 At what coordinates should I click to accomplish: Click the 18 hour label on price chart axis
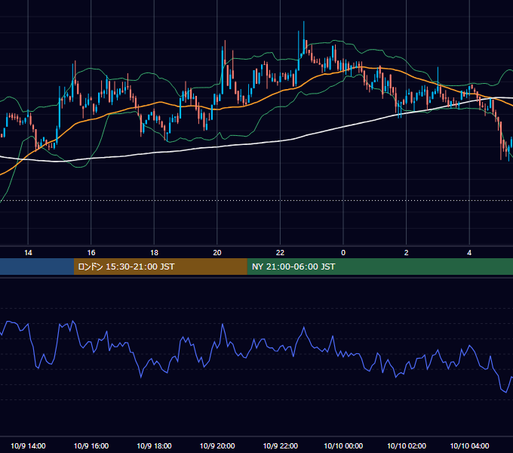pos(154,253)
